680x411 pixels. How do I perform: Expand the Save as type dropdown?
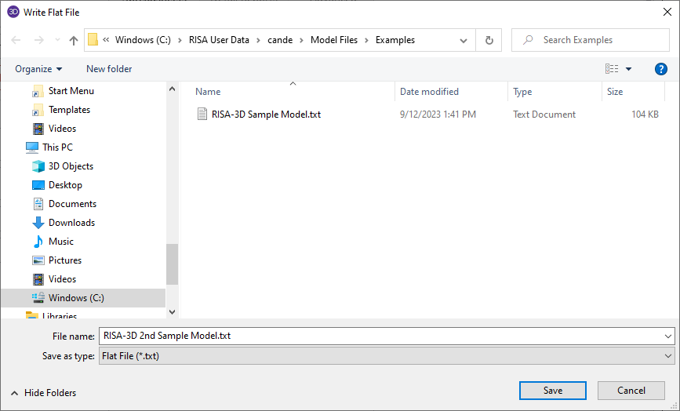coord(667,356)
